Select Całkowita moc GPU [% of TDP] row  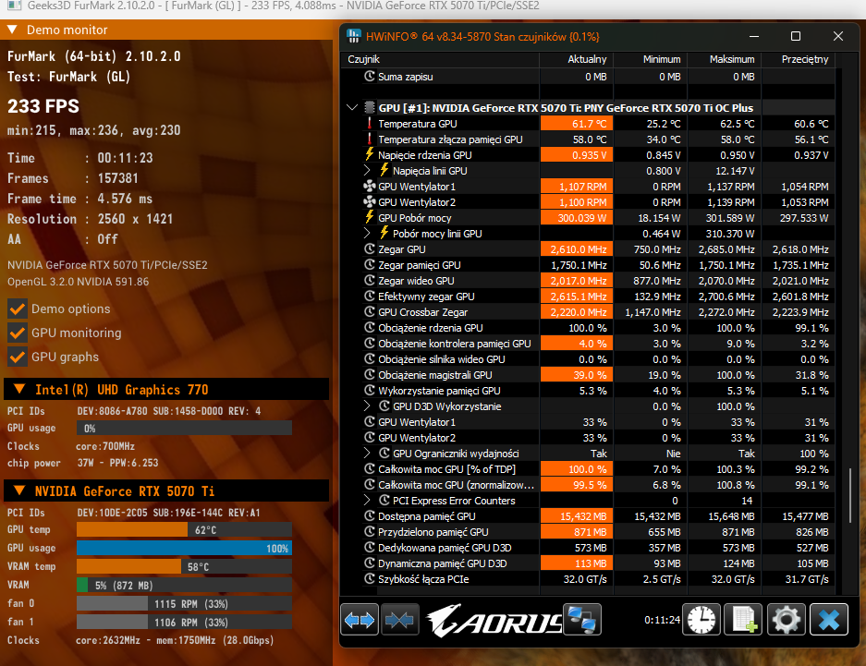click(x=588, y=469)
